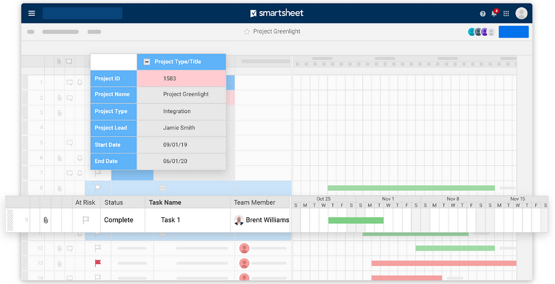Open the help question mark icon
555x284 pixels.
483,14
